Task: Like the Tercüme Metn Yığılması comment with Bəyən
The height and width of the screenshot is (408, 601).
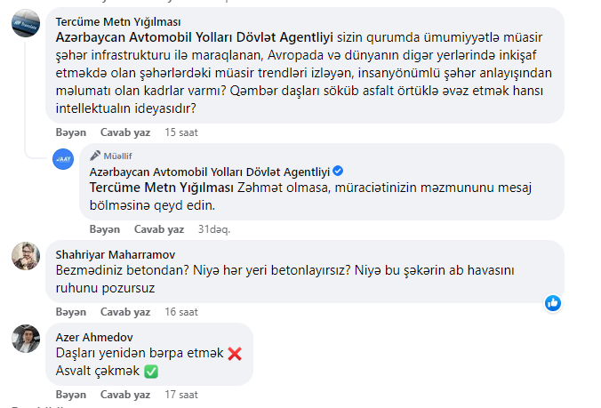Action: [x=70, y=132]
